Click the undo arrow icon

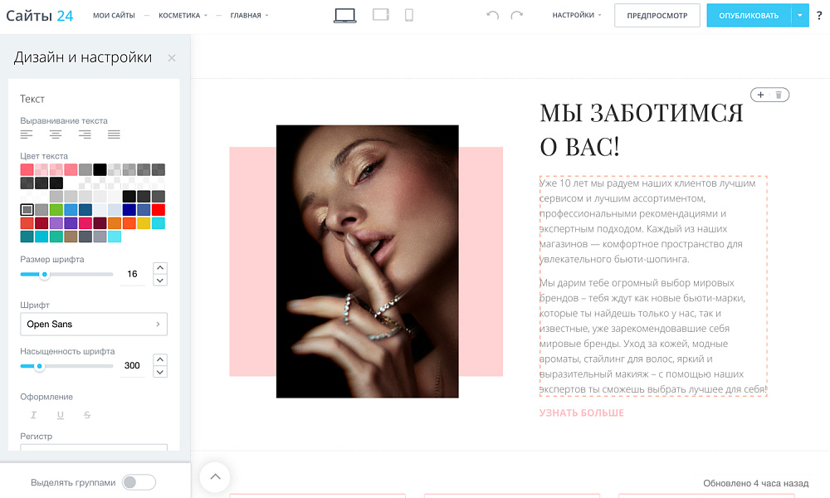(491, 14)
